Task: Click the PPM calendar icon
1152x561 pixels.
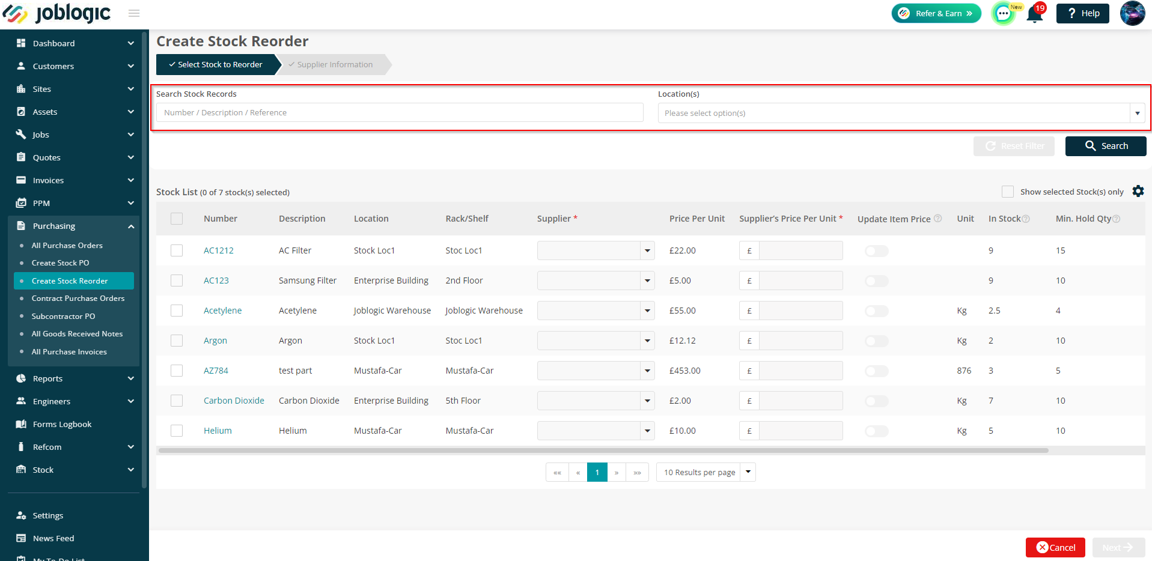Action: [x=21, y=203]
